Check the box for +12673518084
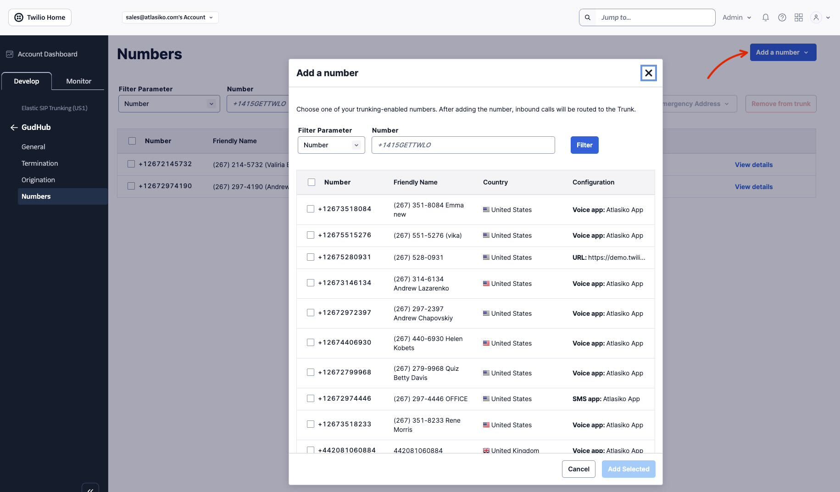This screenshot has height=492, width=840. 311,209
